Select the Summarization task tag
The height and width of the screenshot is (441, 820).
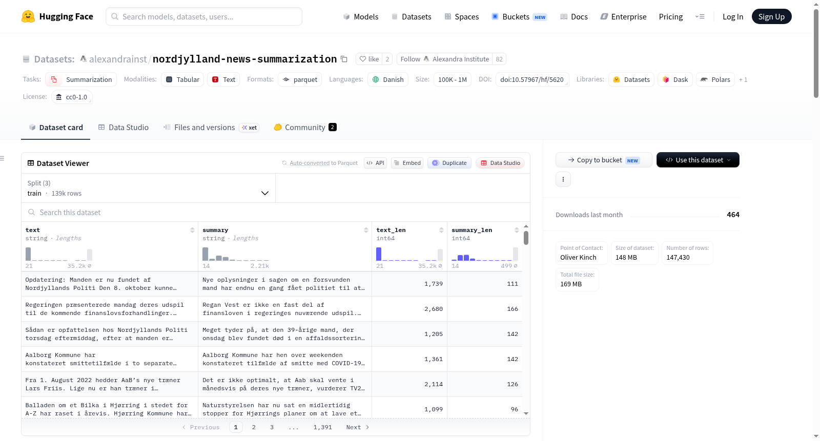pos(81,79)
